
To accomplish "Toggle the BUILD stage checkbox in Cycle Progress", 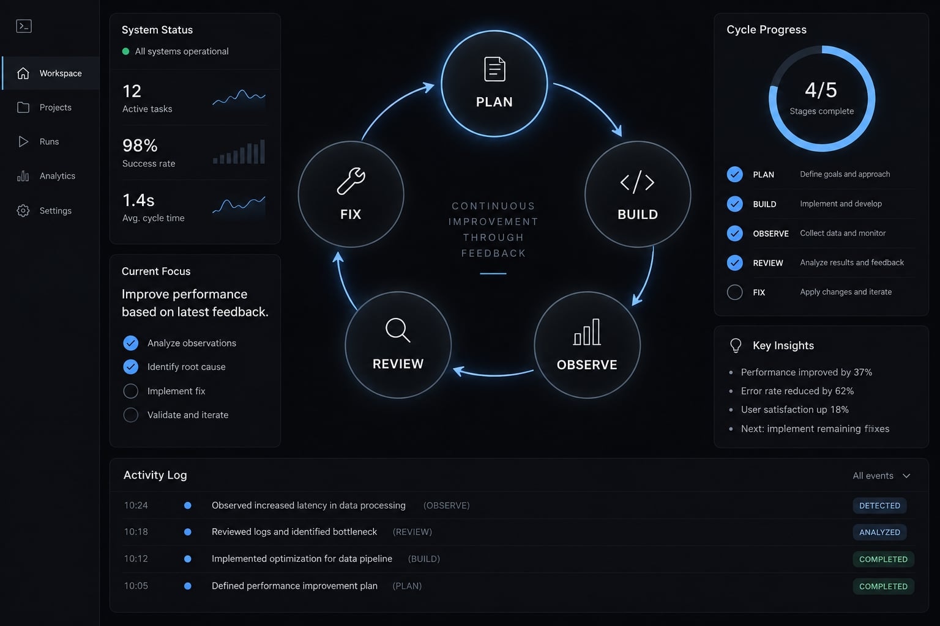I will click(735, 204).
